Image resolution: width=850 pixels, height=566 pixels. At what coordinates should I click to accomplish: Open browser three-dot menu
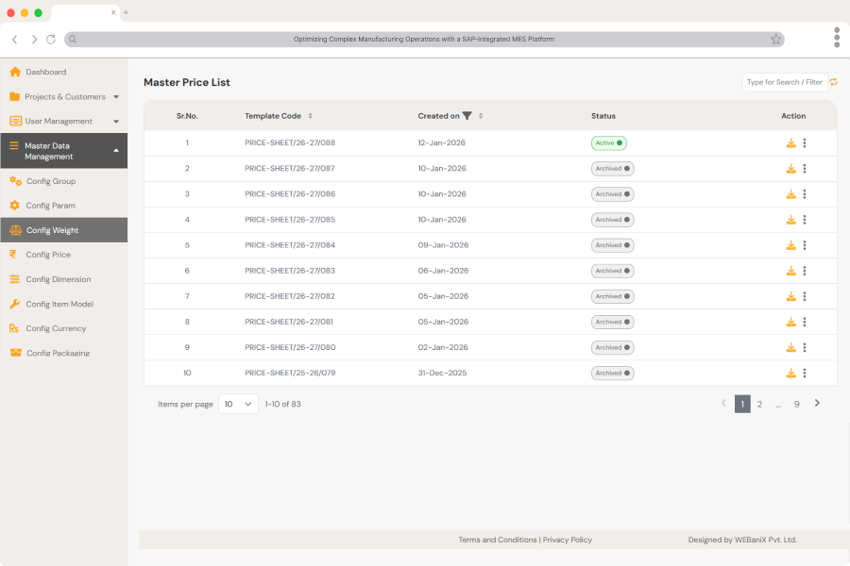point(837,37)
